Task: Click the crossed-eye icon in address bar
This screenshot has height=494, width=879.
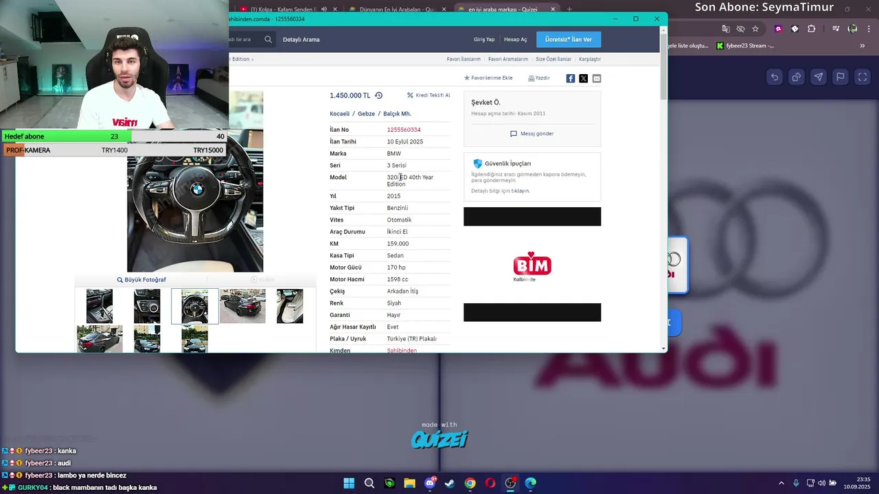Action: point(740,29)
